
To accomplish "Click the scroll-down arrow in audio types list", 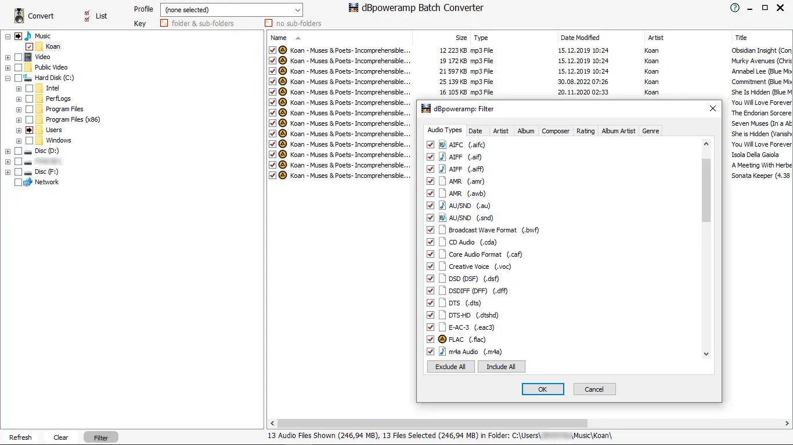I will click(x=706, y=353).
